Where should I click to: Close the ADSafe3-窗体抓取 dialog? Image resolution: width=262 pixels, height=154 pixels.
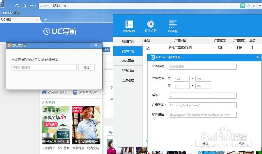[x=258, y=57]
